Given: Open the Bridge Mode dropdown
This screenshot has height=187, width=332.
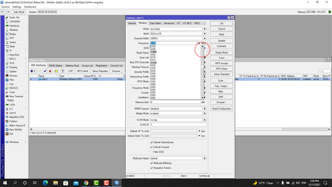Looking at the screenshot, I should click(x=205, y=113).
